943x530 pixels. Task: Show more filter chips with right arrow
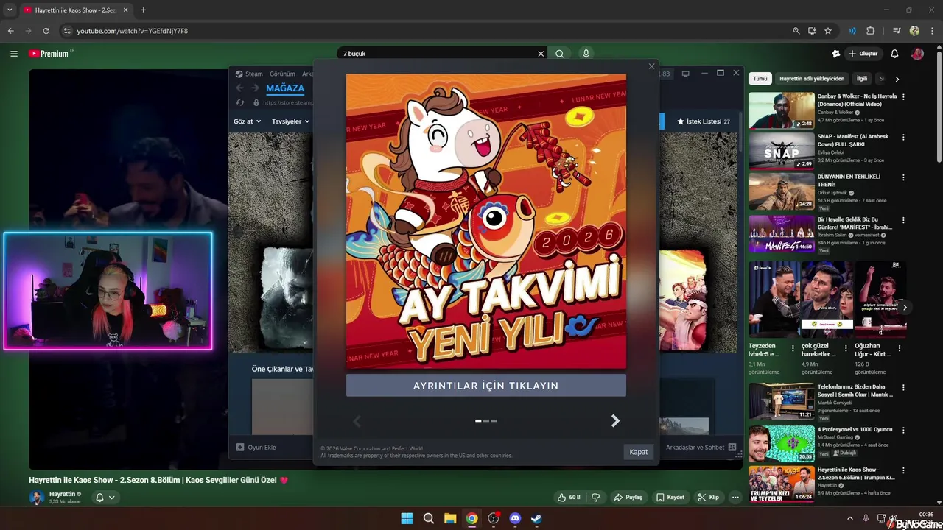click(x=897, y=79)
